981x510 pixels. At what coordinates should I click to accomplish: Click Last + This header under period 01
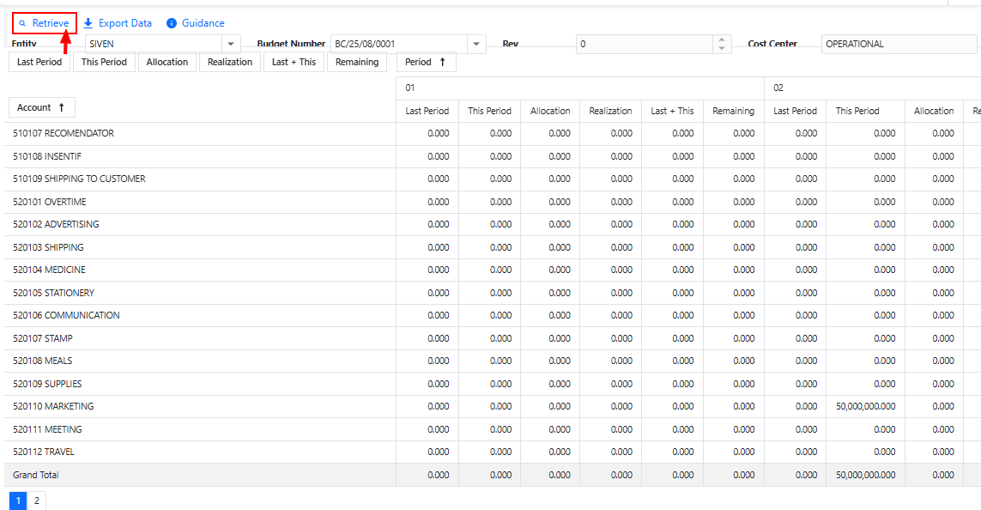673,111
